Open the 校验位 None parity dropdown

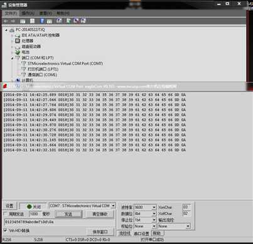tap(154, 226)
